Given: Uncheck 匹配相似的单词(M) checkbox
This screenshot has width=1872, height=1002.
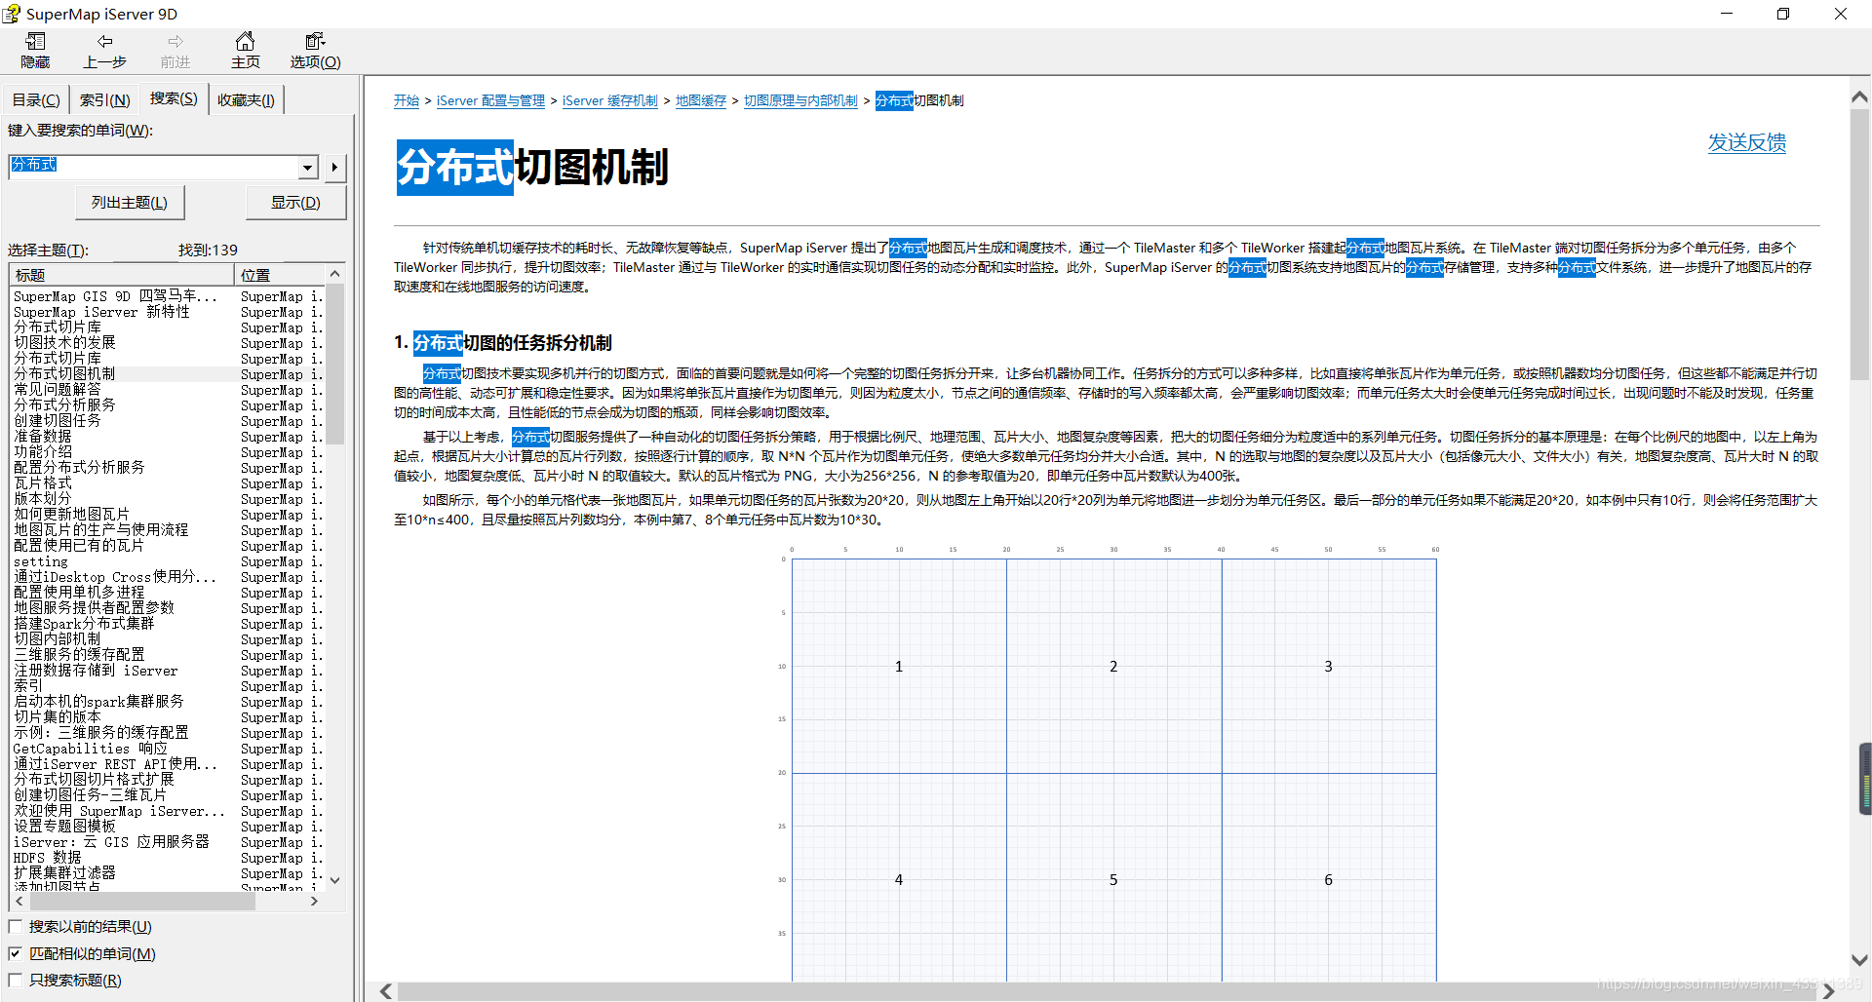Looking at the screenshot, I should tap(15, 953).
